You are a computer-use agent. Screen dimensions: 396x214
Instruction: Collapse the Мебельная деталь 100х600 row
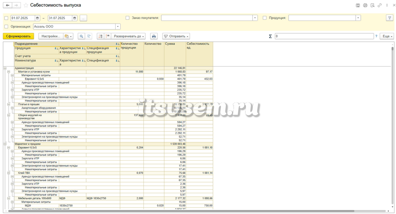pyautogui.click(x=9, y=199)
